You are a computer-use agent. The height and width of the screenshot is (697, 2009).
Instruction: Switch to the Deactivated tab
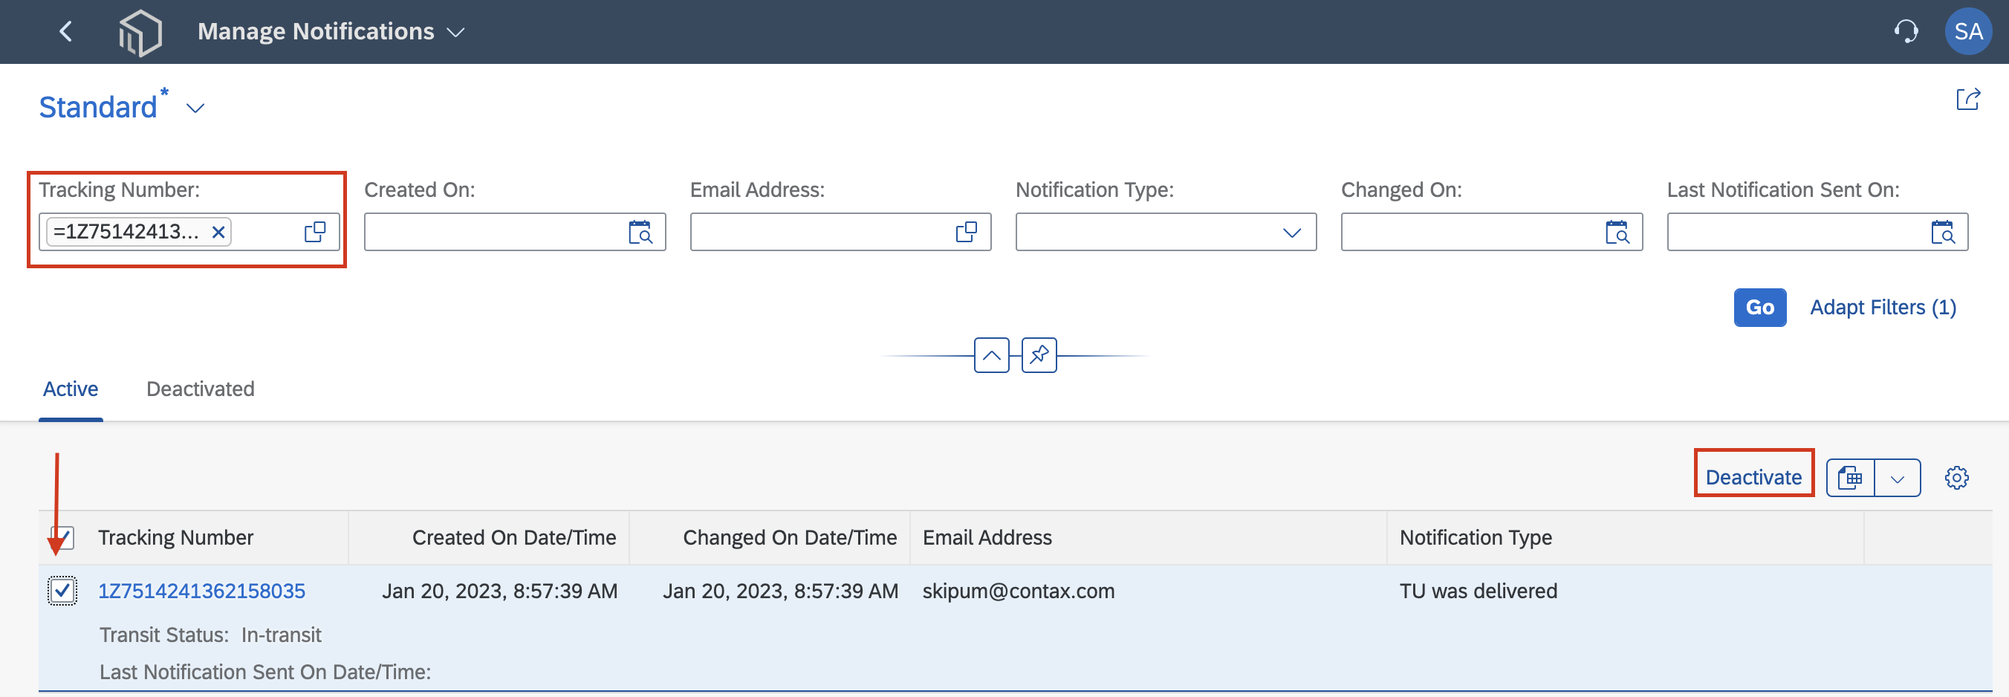[x=201, y=389]
